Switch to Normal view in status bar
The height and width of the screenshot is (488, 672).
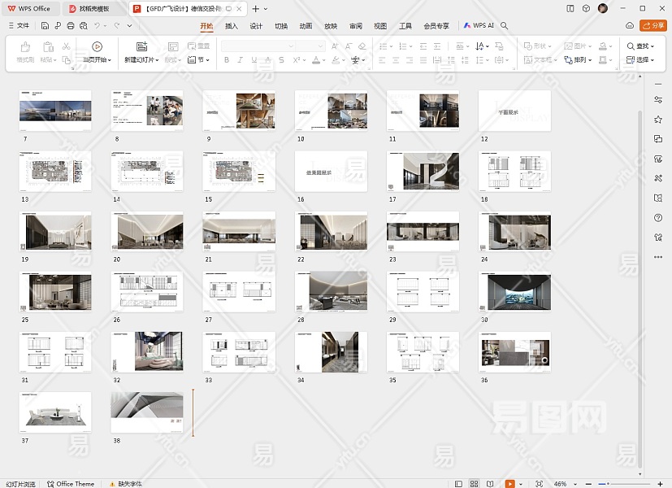tap(459, 484)
